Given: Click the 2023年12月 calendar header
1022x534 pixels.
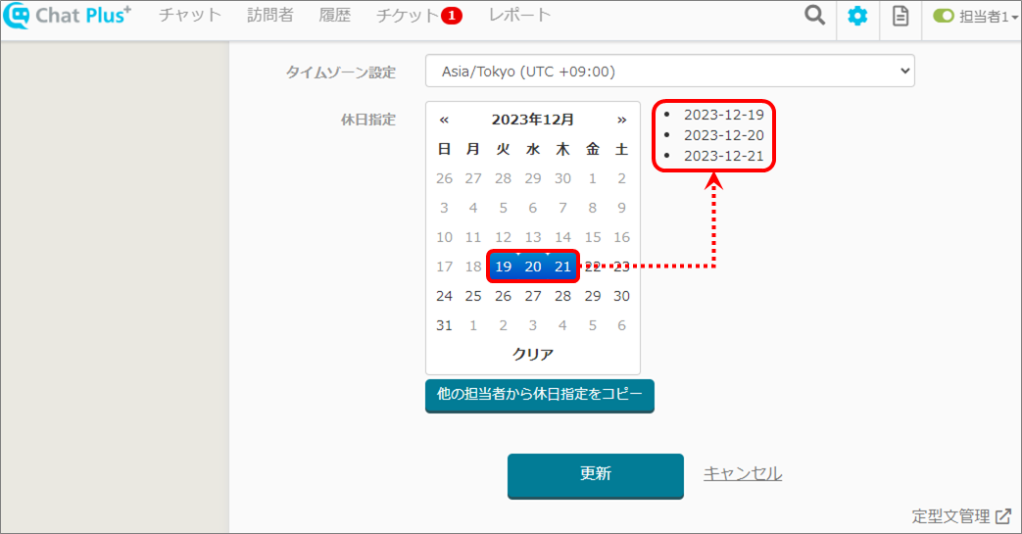Looking at the screenshot, I should click(532, 120).
